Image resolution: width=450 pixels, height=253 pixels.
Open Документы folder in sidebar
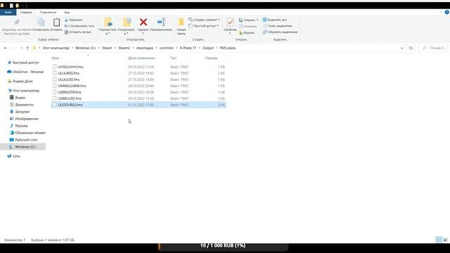click(x=22, y=105)
